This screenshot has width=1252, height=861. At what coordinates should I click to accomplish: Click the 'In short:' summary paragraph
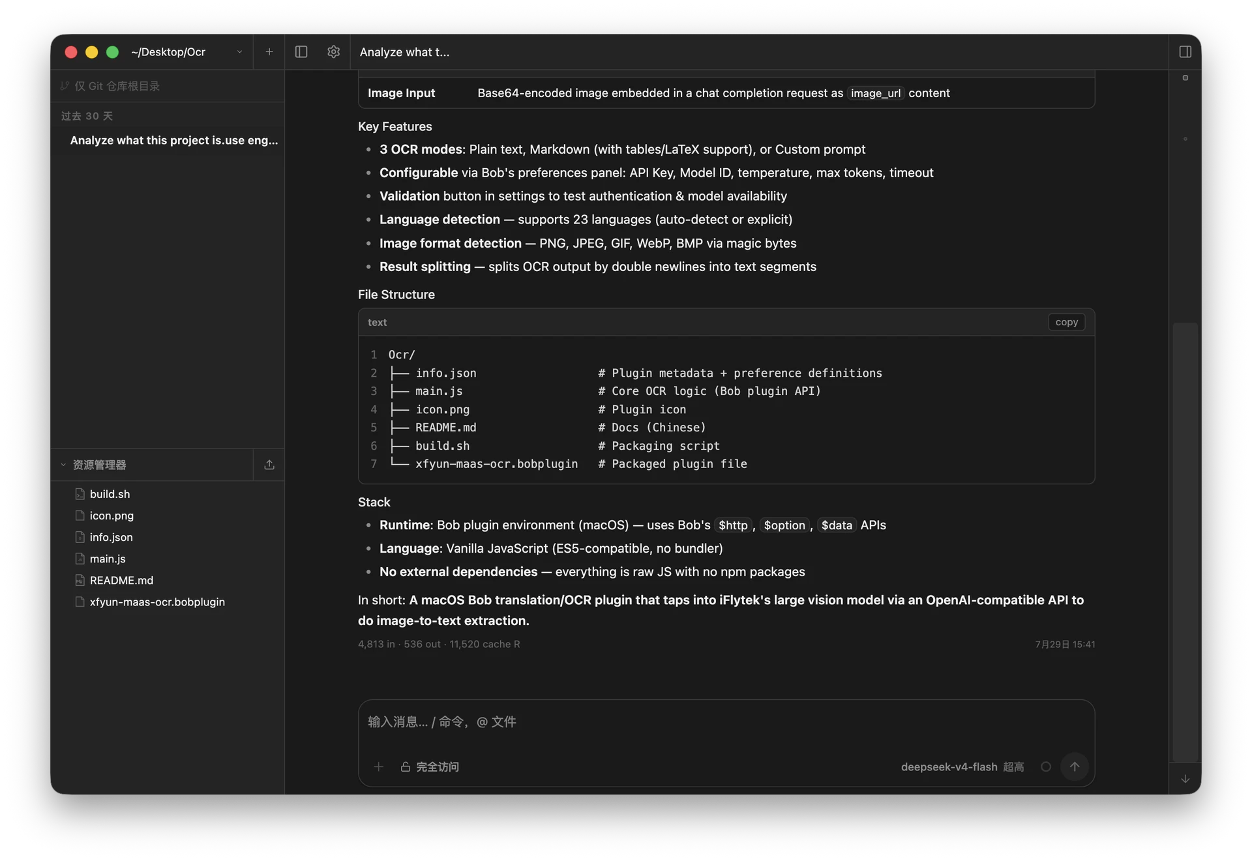coord(721,610)
